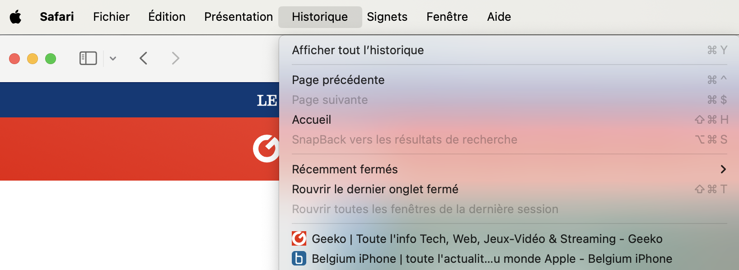Open the Fichier menu

click(111, 17)
